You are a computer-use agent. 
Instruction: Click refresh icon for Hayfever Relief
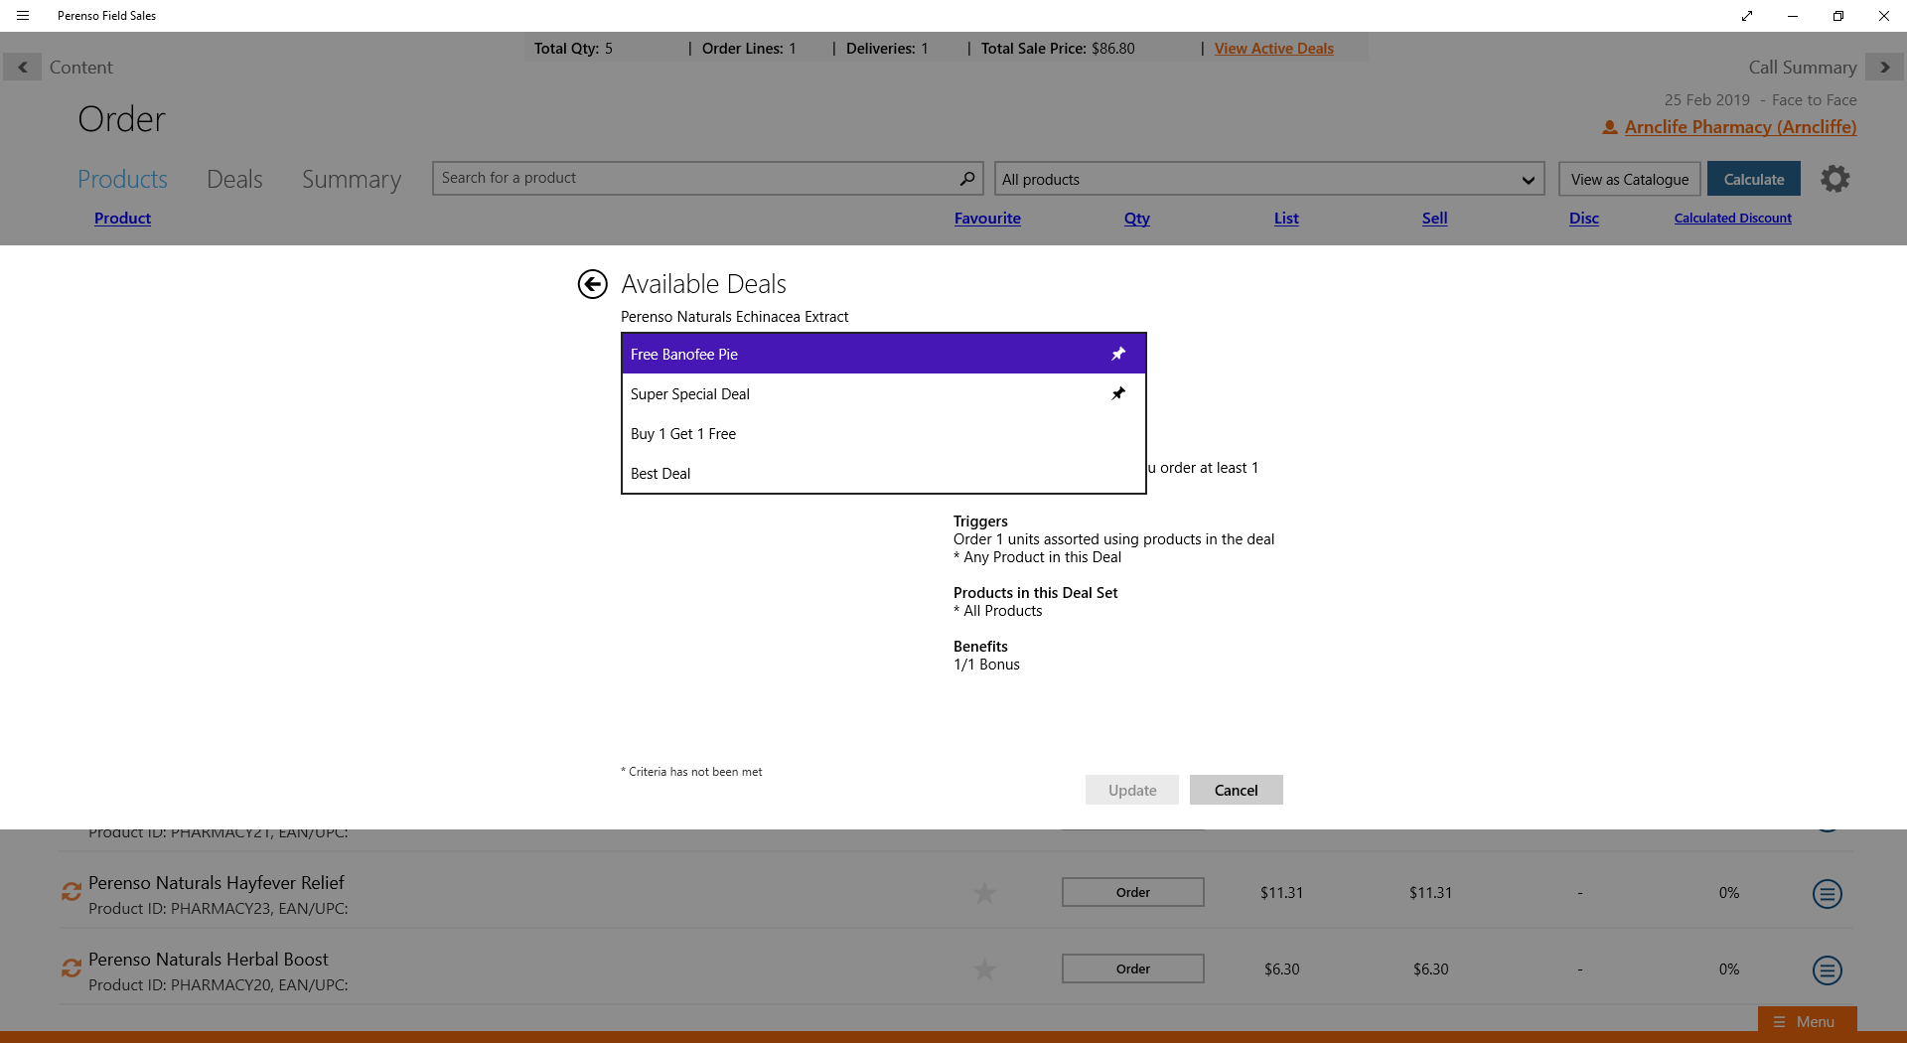tap(71, 892)
